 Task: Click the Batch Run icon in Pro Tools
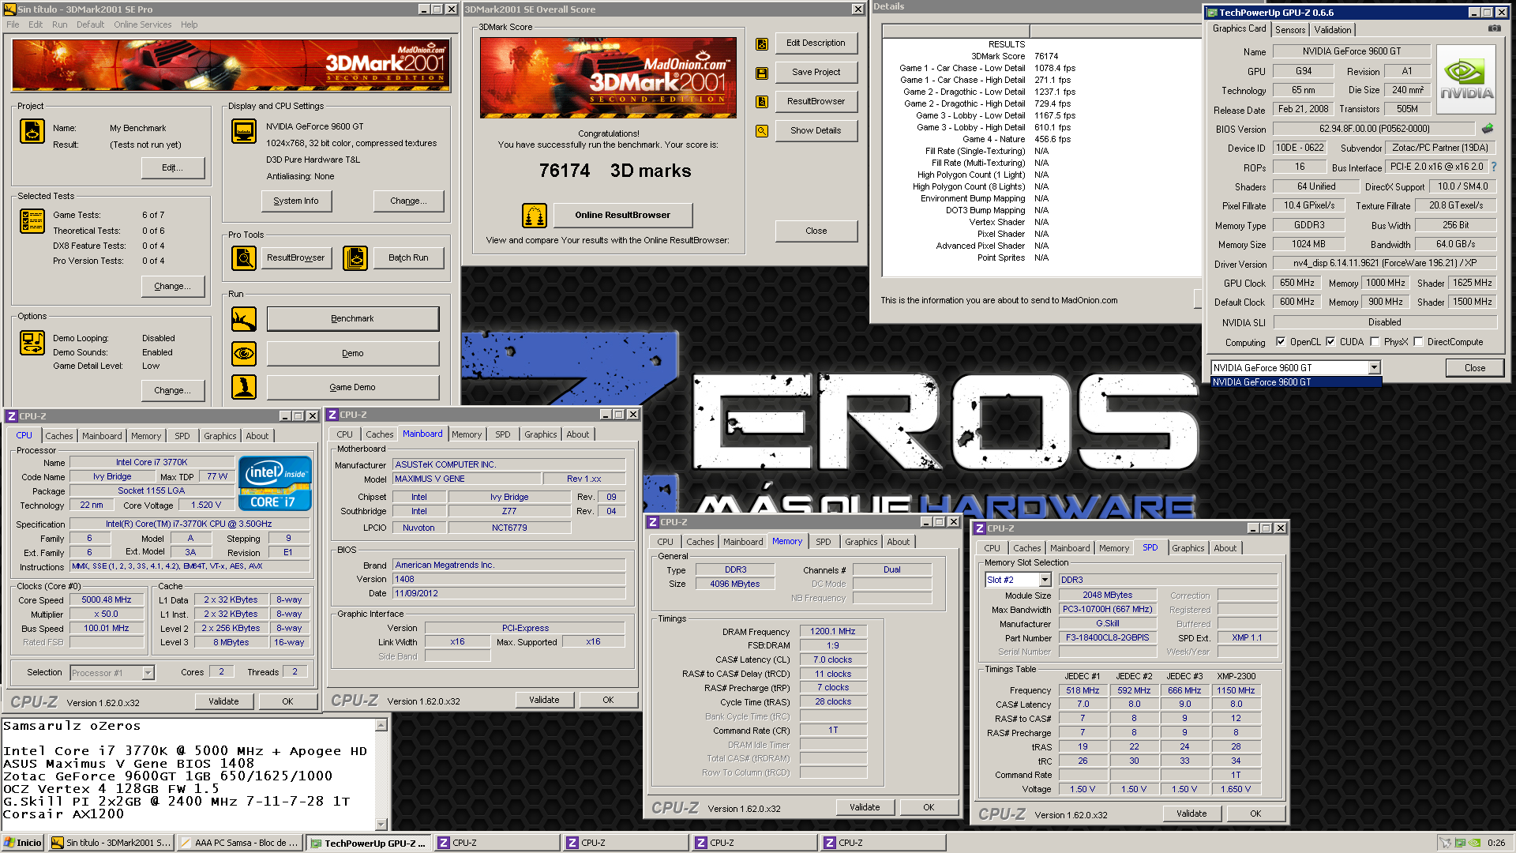click(x=355, y=258)
